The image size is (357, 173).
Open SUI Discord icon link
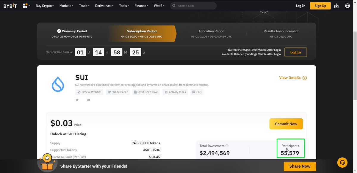[x=88, y=100]
